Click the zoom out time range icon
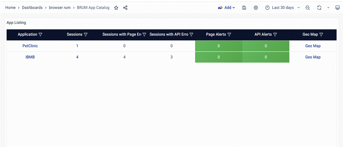This screenshot has width=343, height=147. (x=308, y=8)
